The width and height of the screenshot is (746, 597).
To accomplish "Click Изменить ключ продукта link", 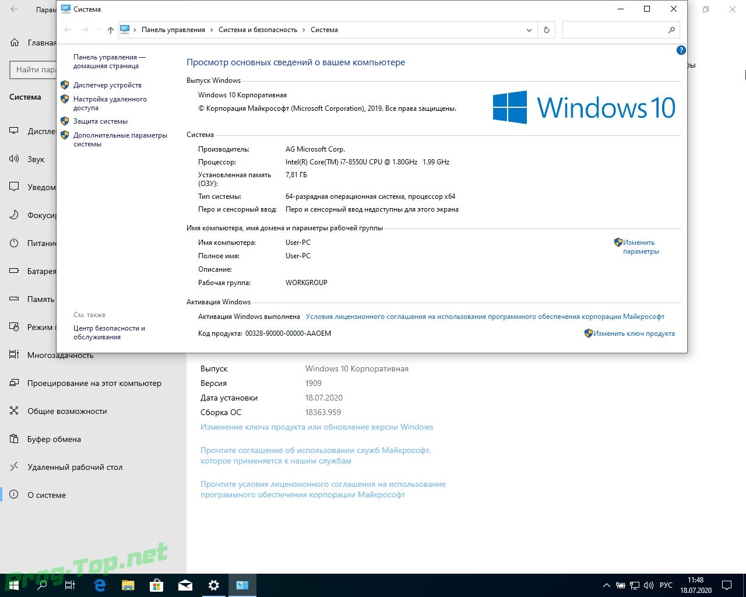I will pyautogui.click(x=634, y=333).
